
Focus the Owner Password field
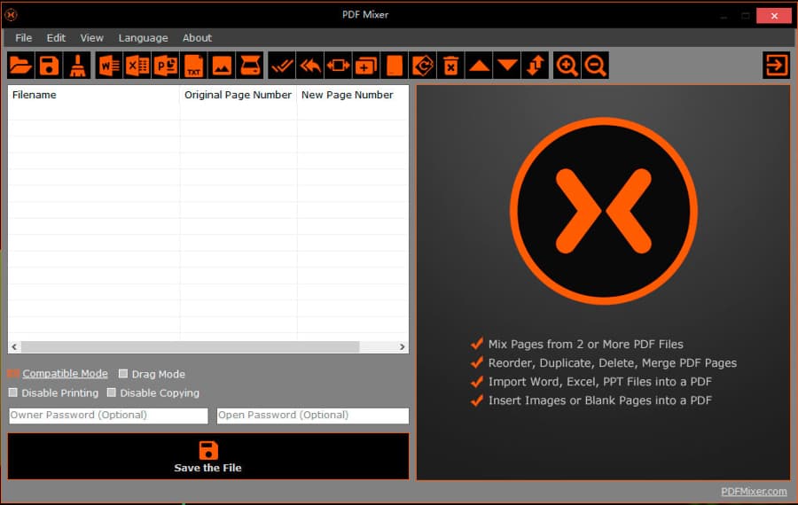point(108,415)
